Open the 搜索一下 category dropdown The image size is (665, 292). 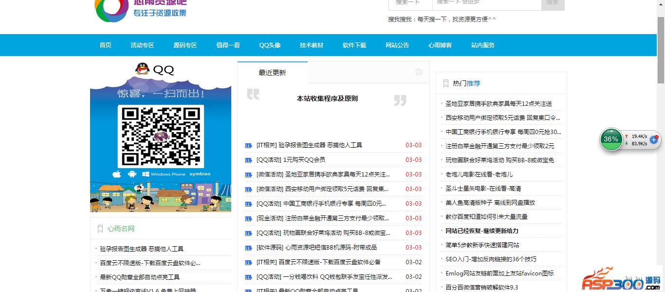pyautogui.click(x=410, y=3)
